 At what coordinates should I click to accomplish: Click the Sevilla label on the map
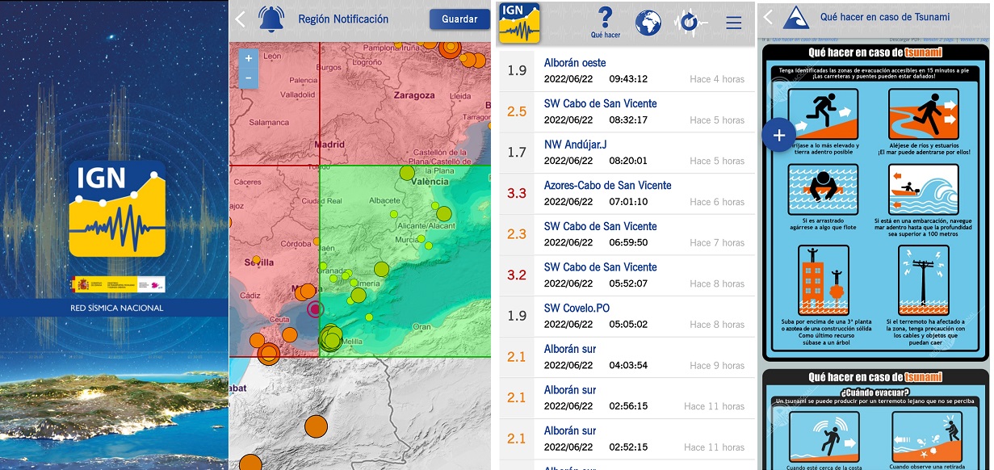[259, 262]
